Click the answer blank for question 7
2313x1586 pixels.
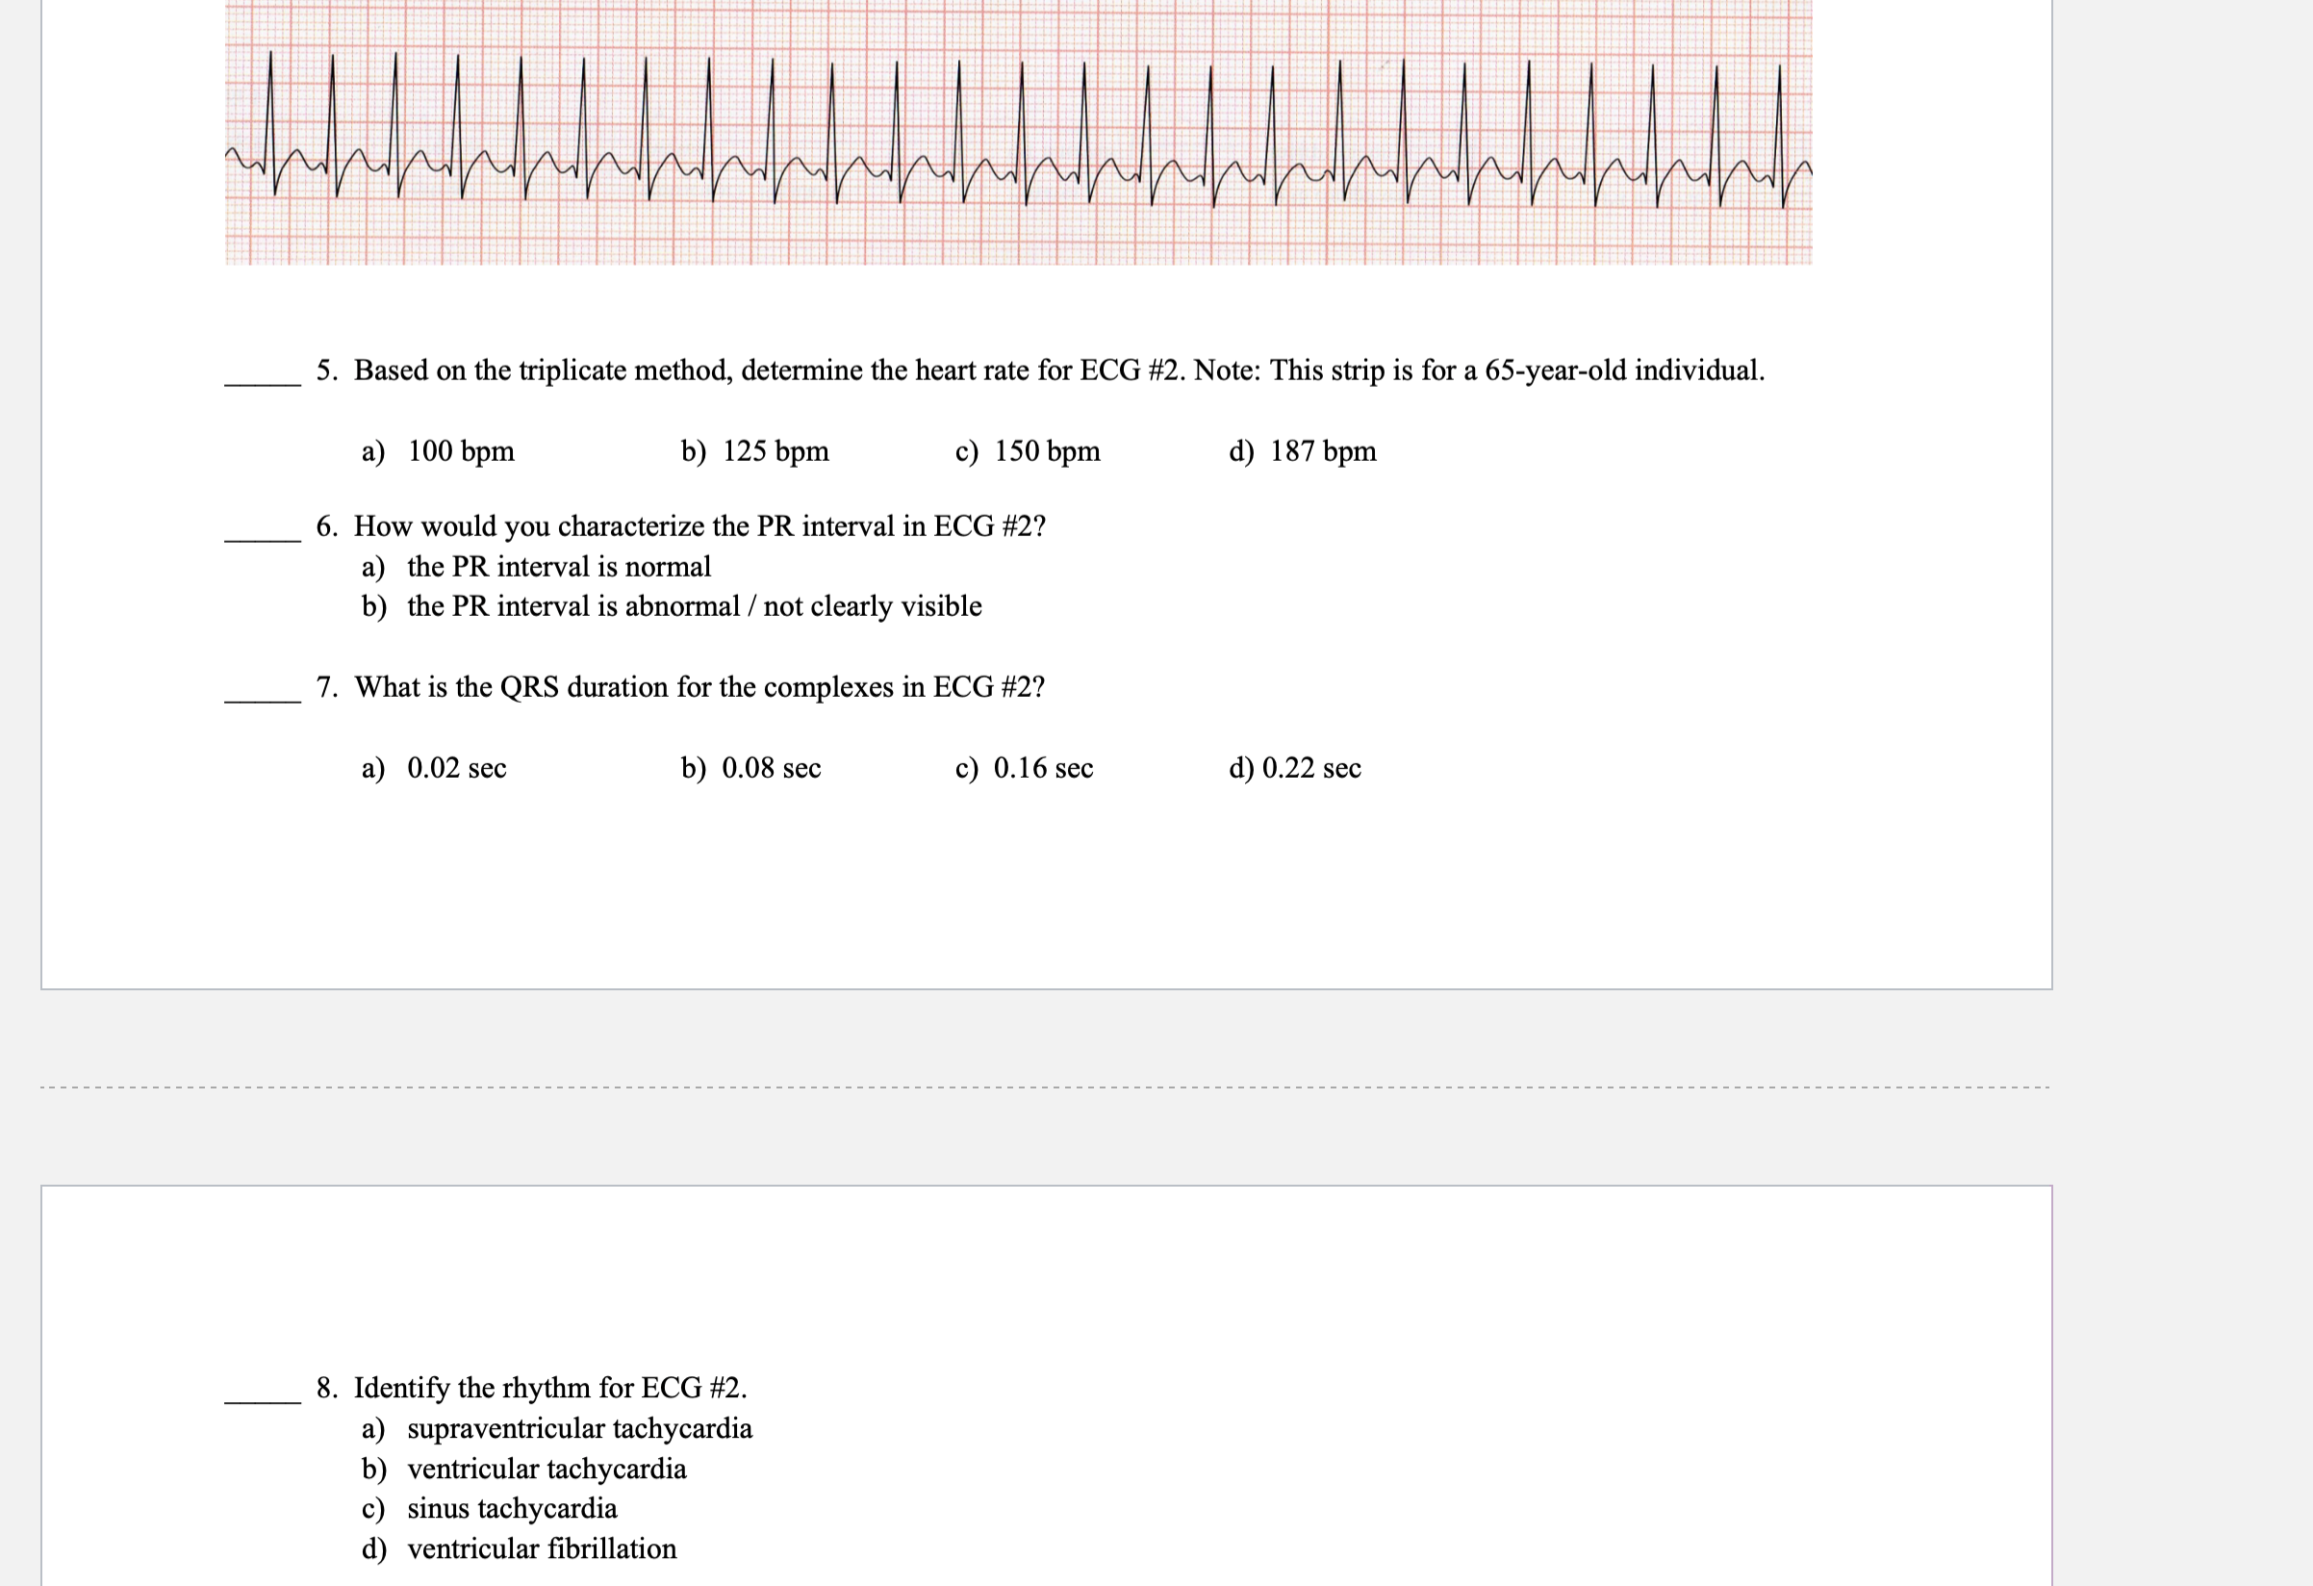[262, 695]
